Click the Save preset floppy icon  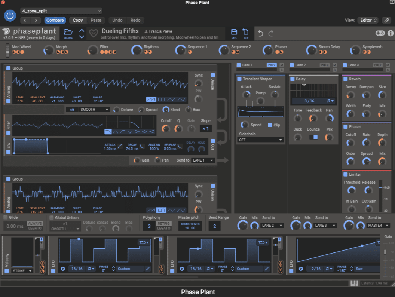[234, 34]
